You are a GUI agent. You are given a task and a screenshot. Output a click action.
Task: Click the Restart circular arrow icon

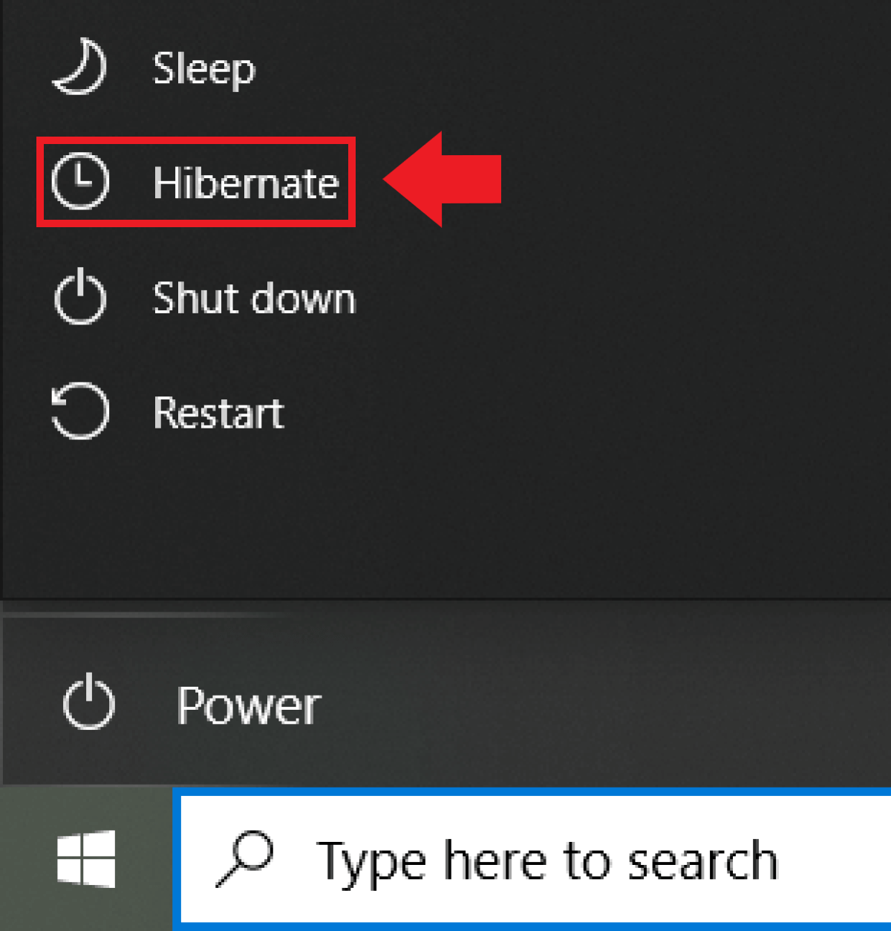(78, 411)
